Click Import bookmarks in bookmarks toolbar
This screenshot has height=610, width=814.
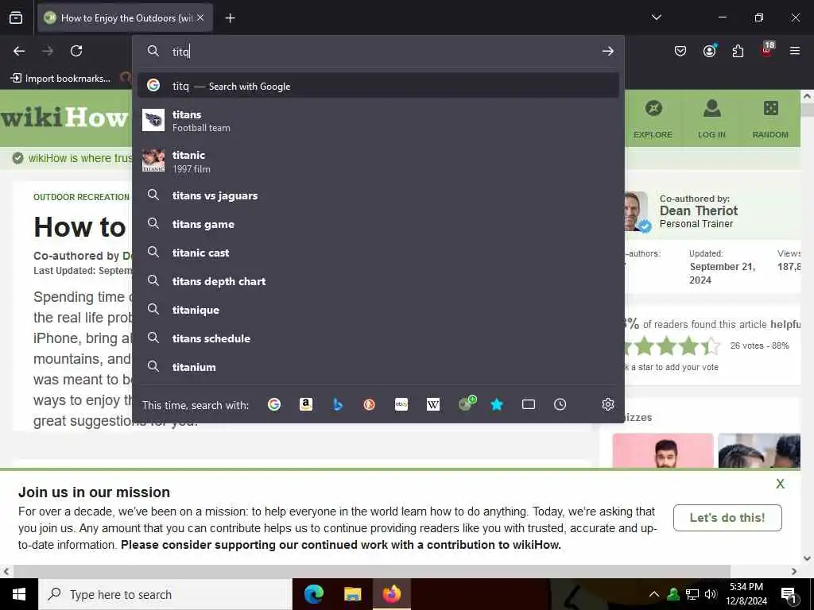point(61,79)
